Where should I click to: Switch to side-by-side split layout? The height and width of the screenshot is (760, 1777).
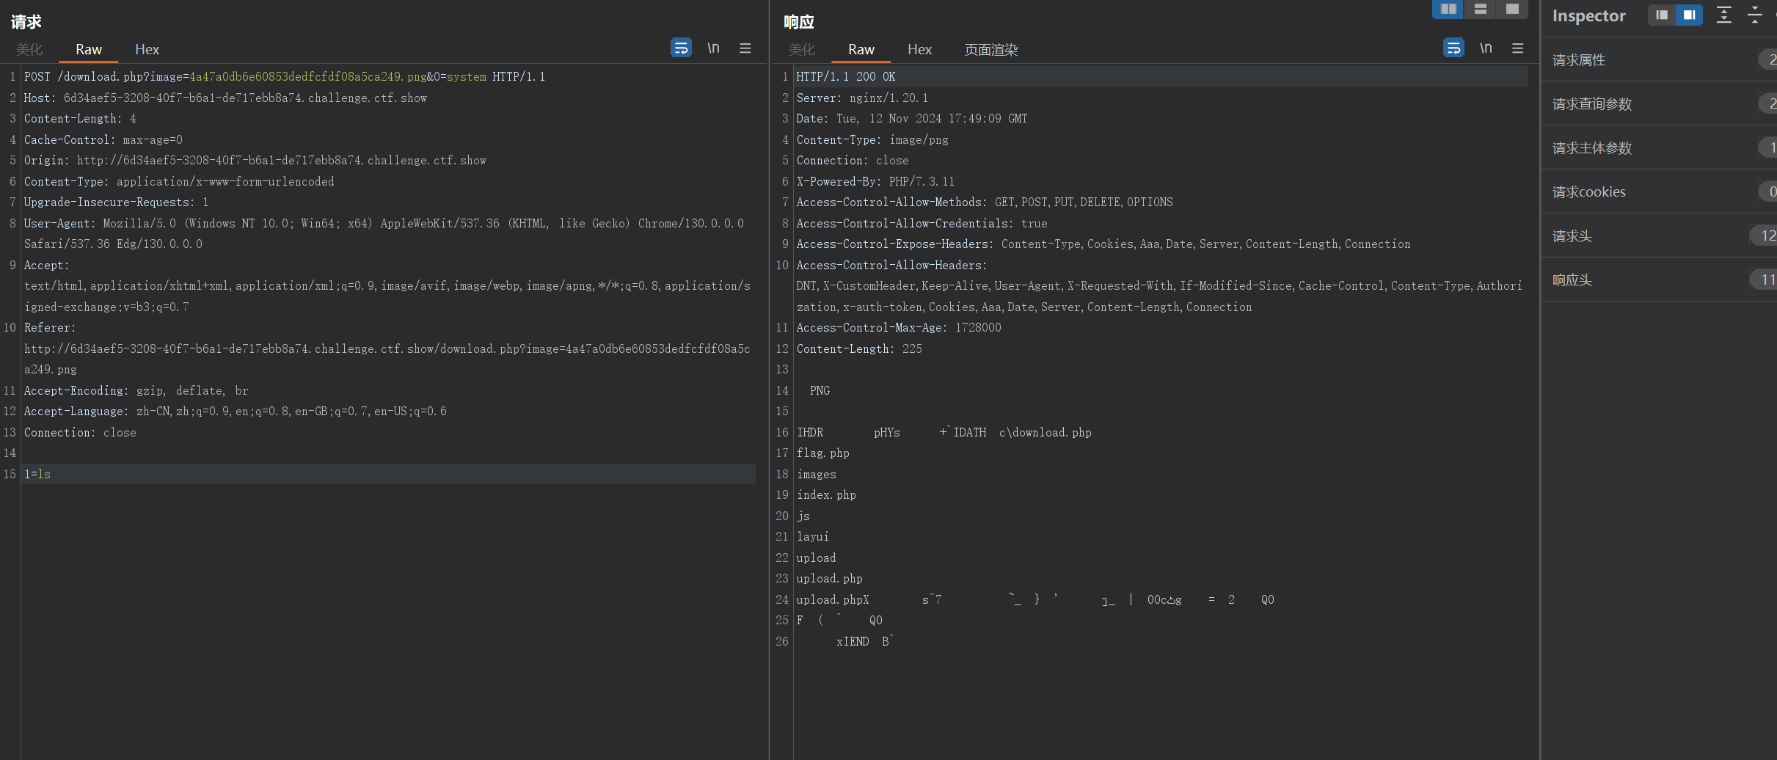point(1448,9)
